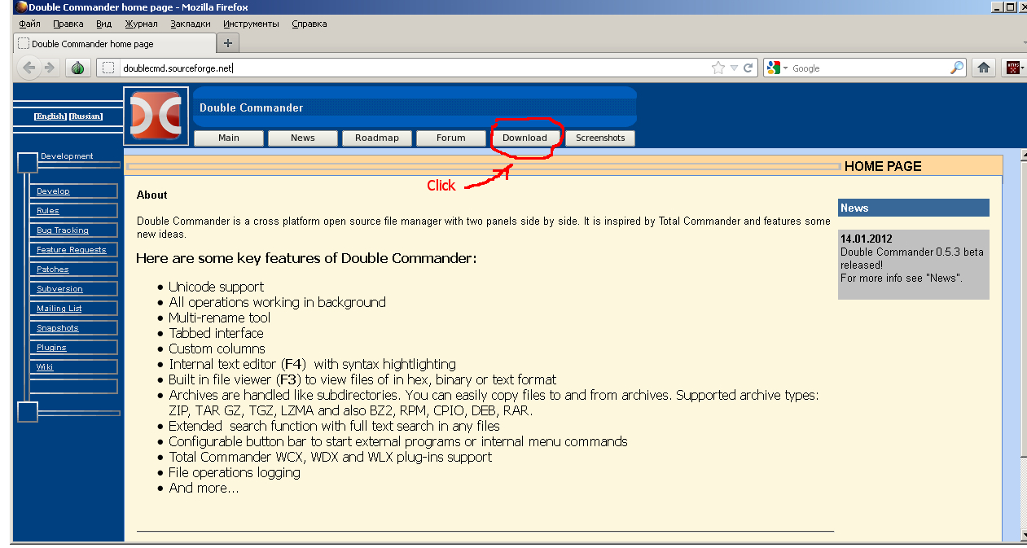1027x548 pixels.
Task: Follow the Bug Tracking sidebar link
Action: (x=63, y=230)
